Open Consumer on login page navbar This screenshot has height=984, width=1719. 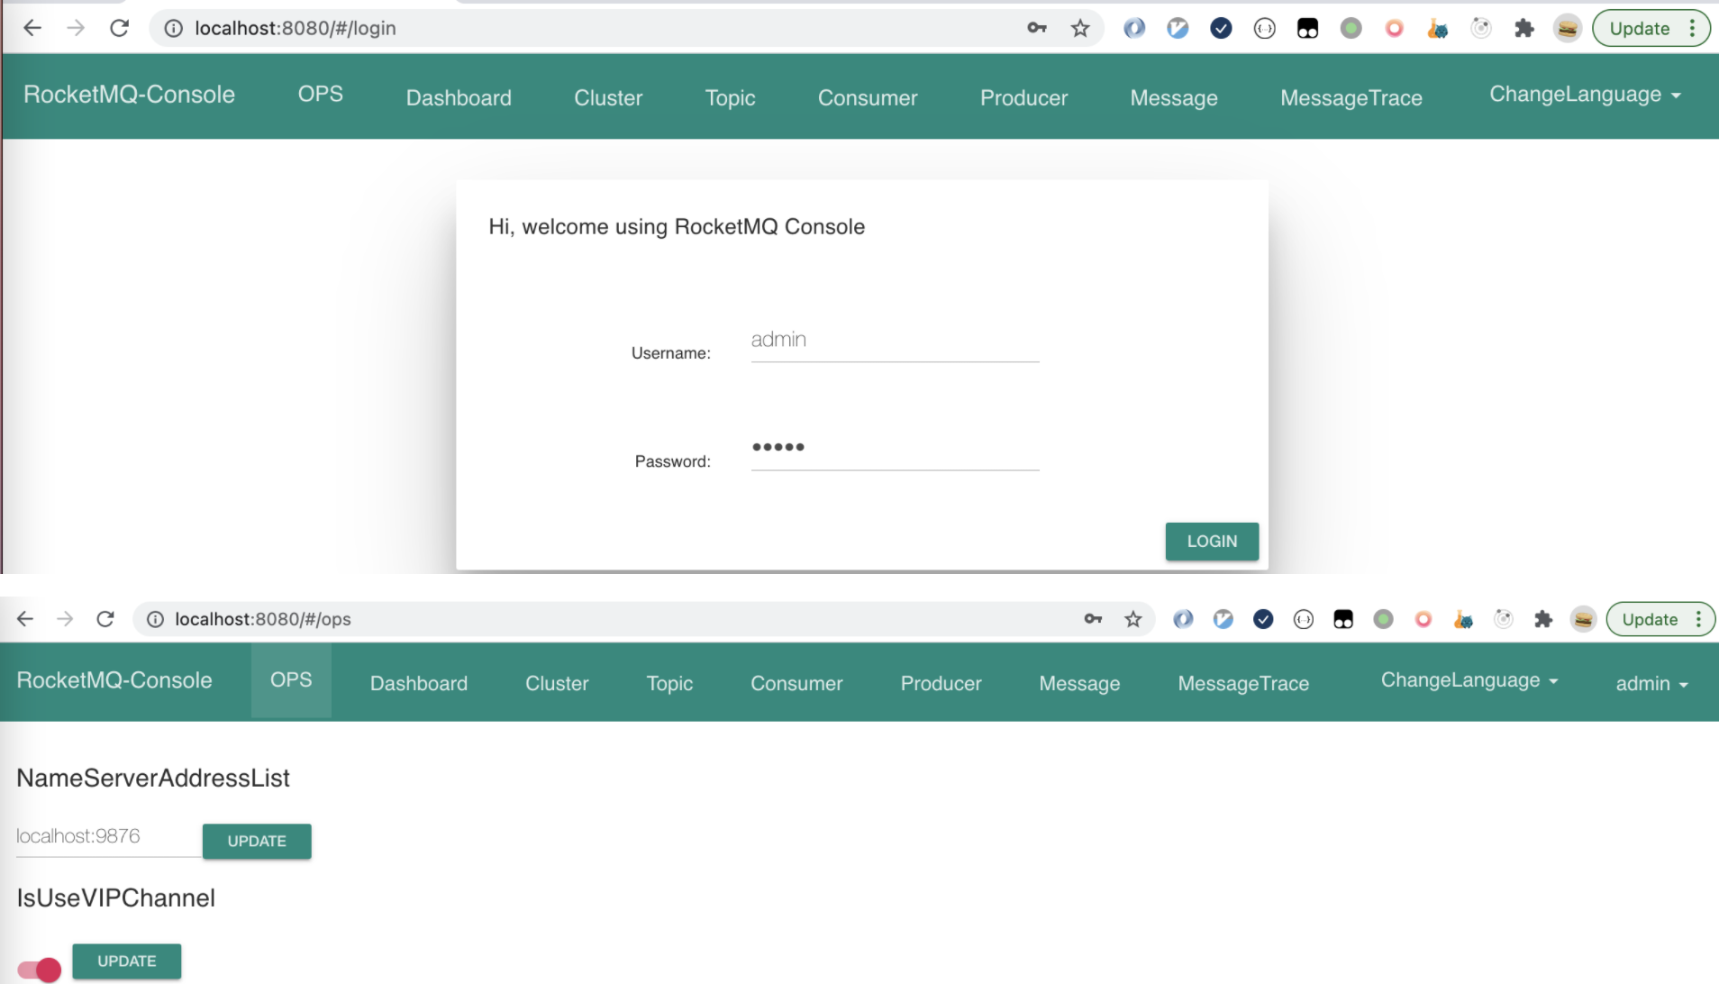point(868,97)
